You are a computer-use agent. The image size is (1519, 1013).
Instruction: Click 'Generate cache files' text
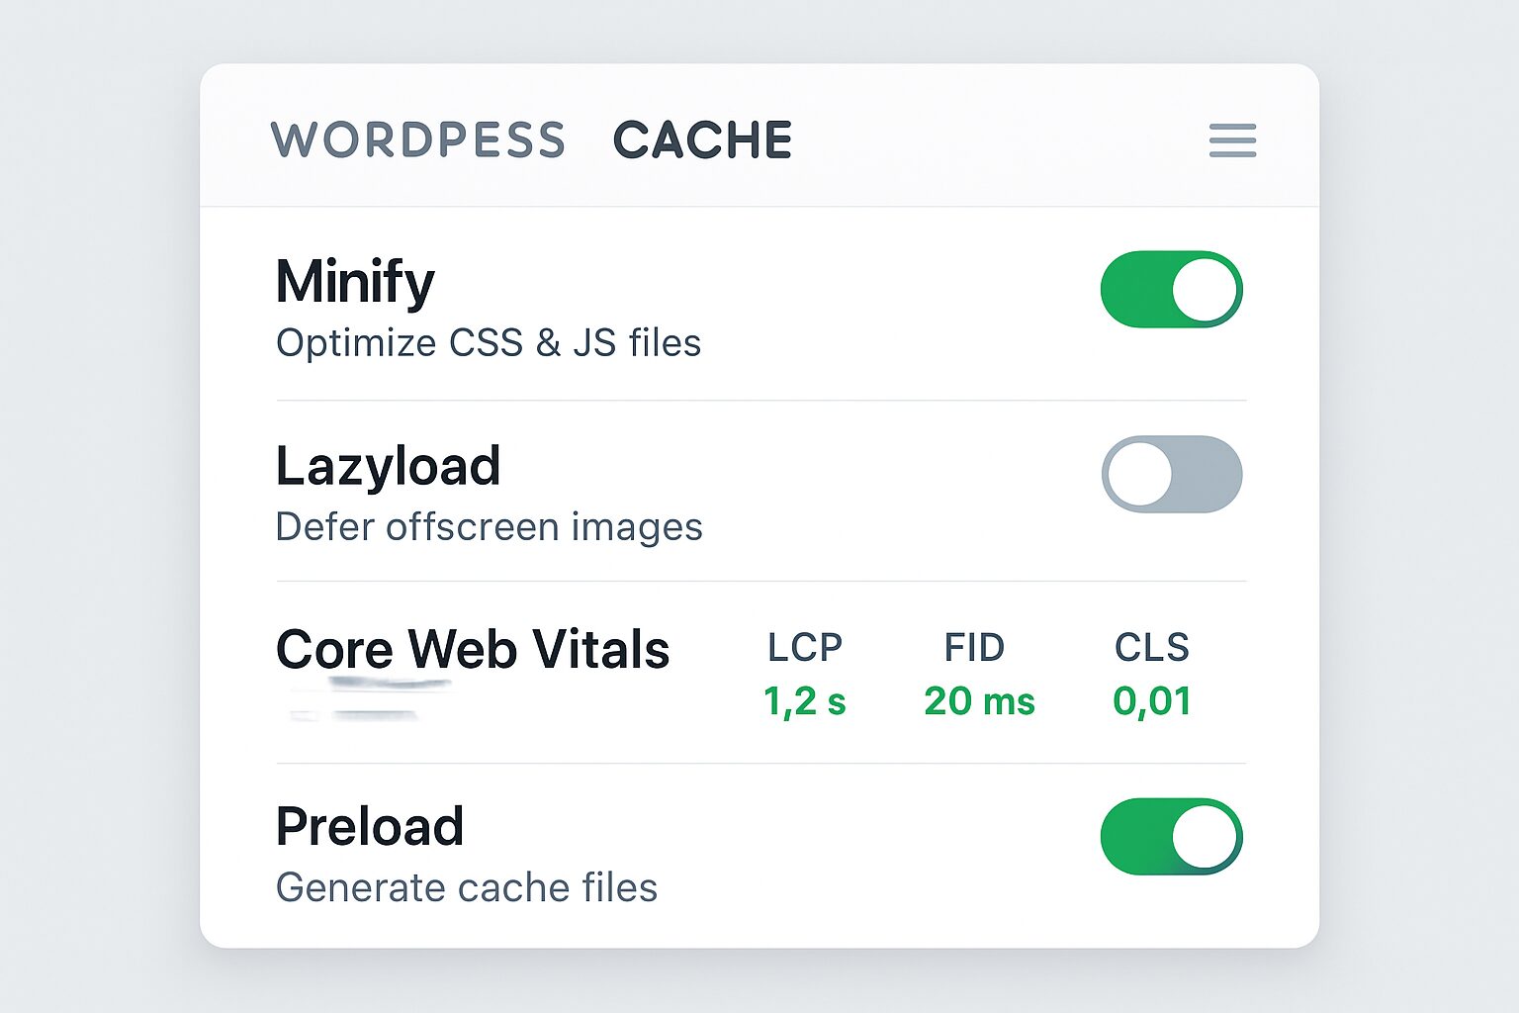point(465,887)
